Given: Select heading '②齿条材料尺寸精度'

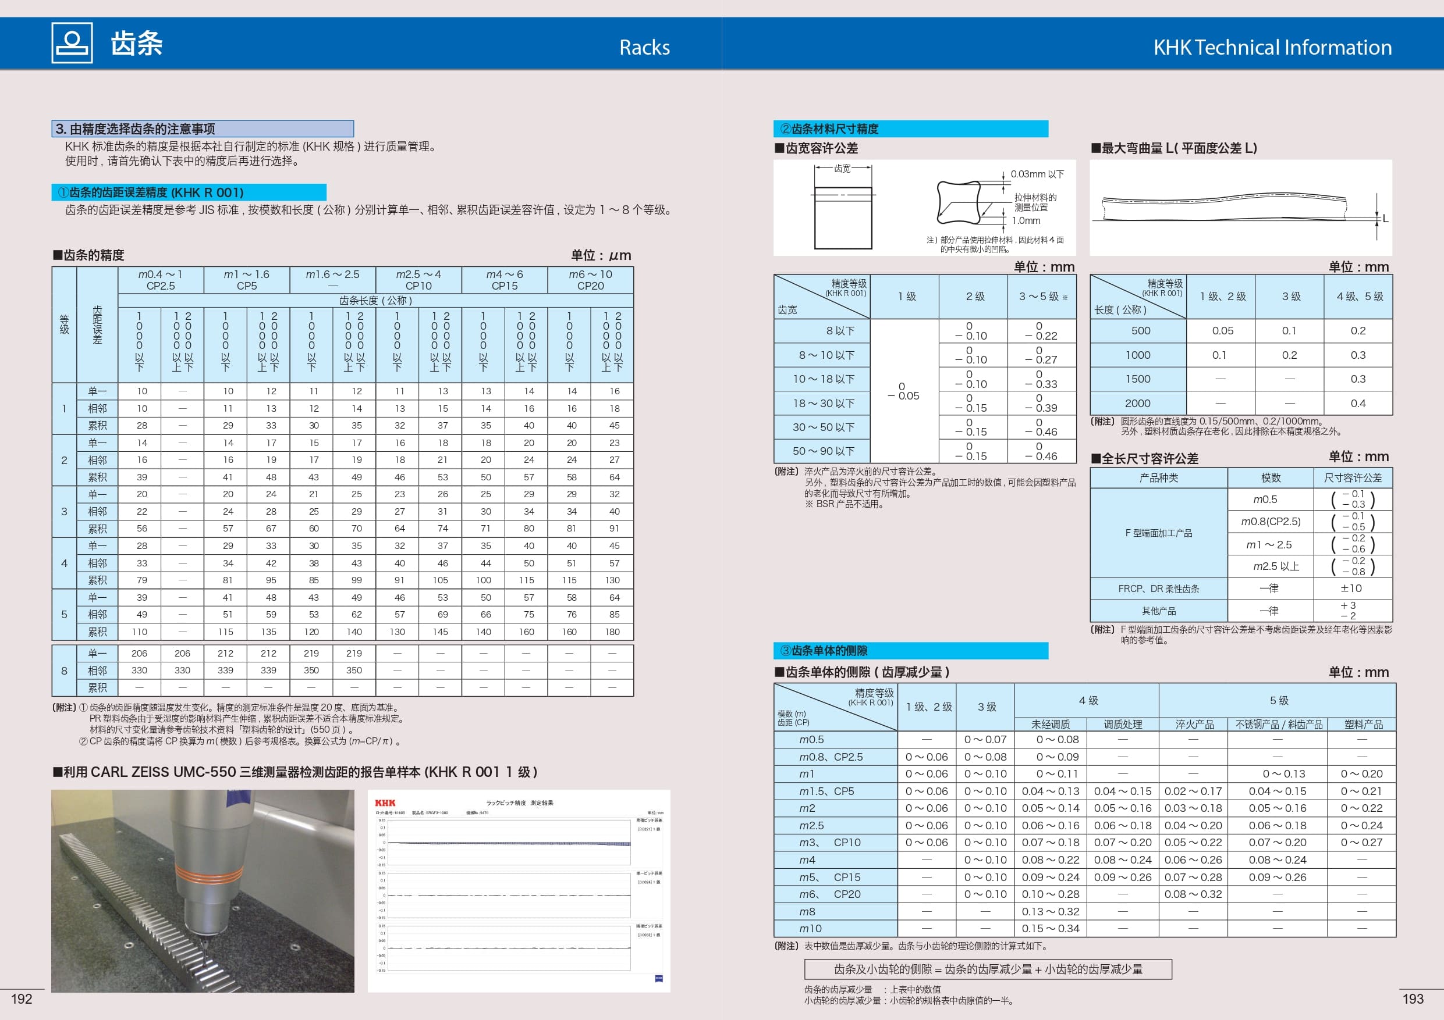Looking at the screenshot, I should [x=911, y=129].
